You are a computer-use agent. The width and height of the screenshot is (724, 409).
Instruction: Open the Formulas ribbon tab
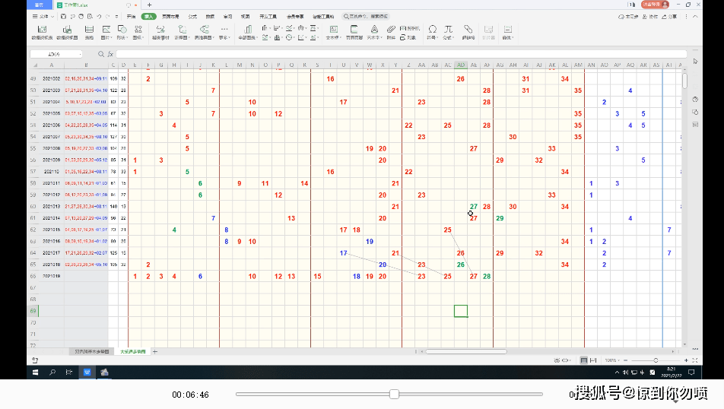coord(192,16)
